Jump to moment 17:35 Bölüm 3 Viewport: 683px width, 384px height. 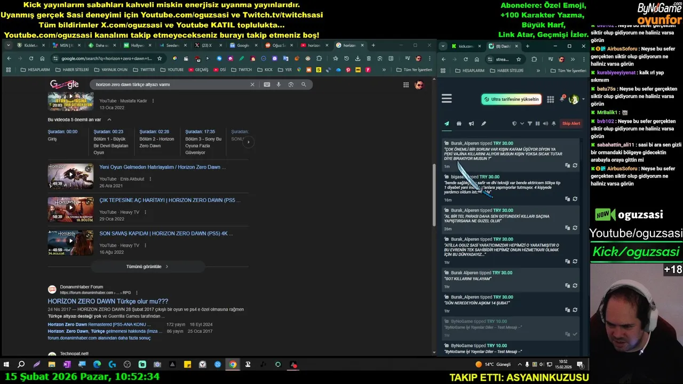(x=203, y=142)
